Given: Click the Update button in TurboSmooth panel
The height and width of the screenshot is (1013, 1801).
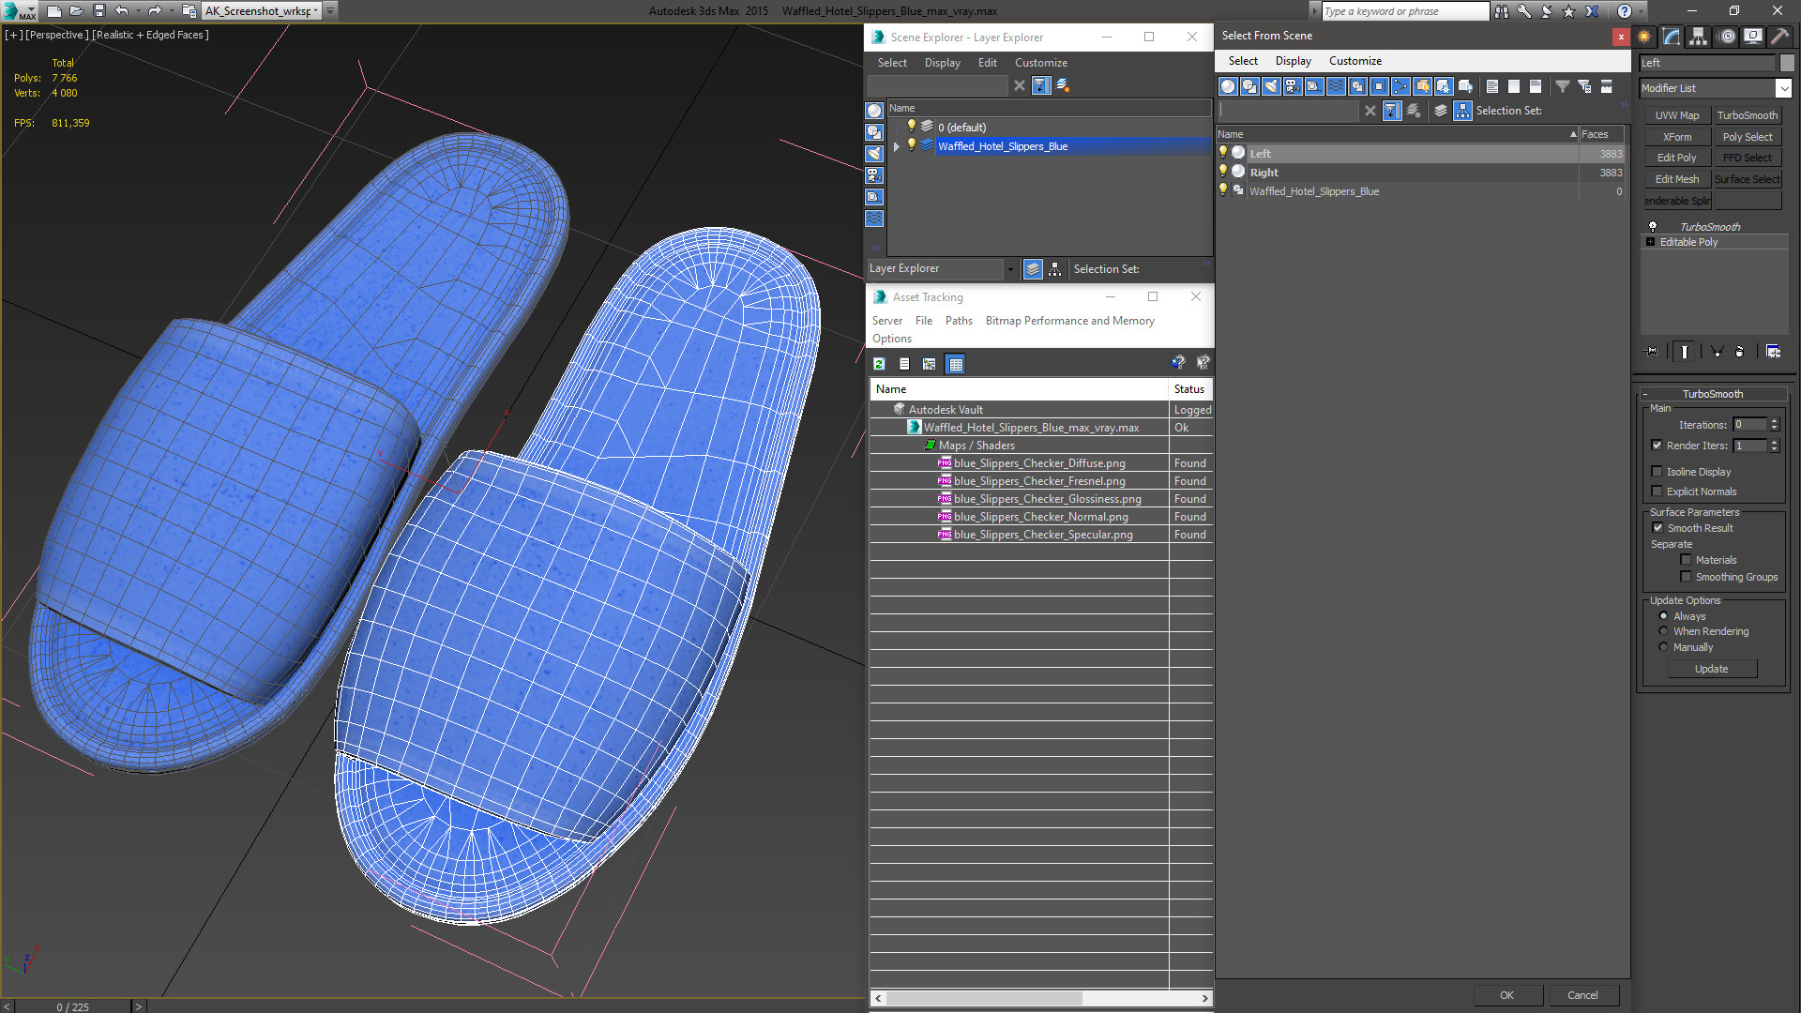Looking at the screenshot, I should click(1712, 668).
